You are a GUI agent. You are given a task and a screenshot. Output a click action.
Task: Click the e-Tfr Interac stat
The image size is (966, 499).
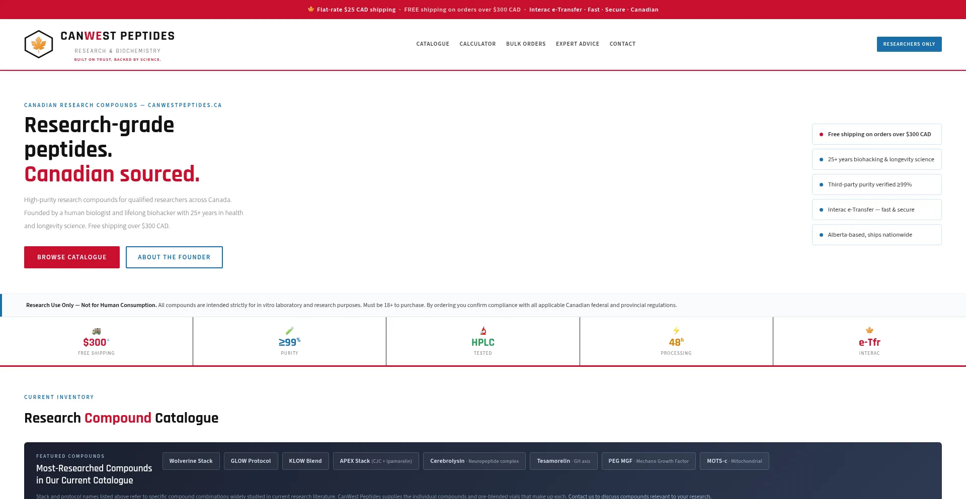coord(869,341)
